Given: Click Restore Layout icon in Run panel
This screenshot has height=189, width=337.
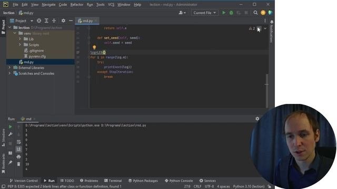Looking at the screenshot, I should coord(11,153).
